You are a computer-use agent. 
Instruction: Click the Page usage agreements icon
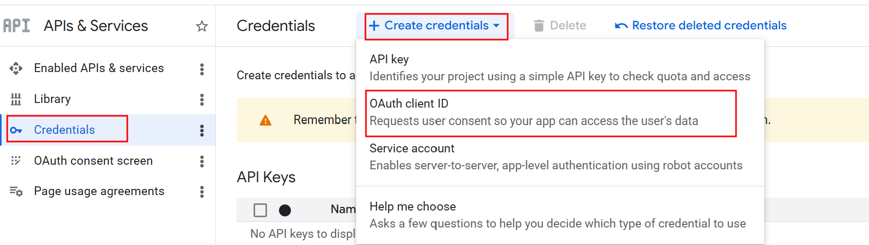coord(16,191)
